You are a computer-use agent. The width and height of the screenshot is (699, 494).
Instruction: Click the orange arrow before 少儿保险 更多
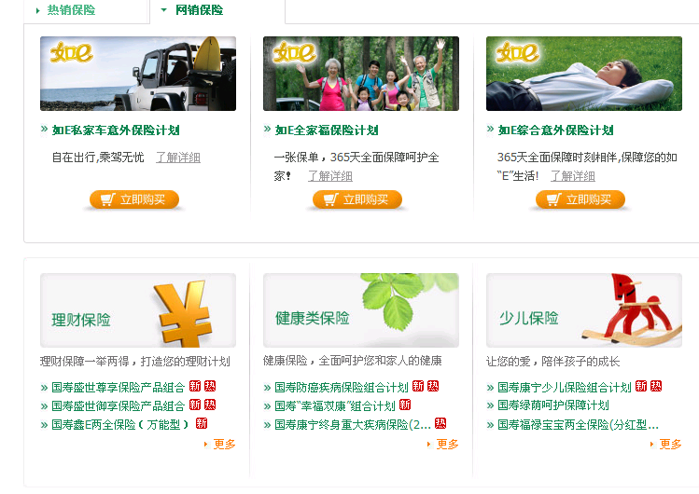[x=651, y=445]
